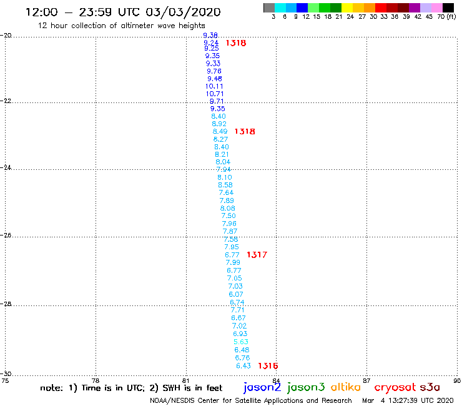Click the orange swatch in the color scale

click(370, 7)
